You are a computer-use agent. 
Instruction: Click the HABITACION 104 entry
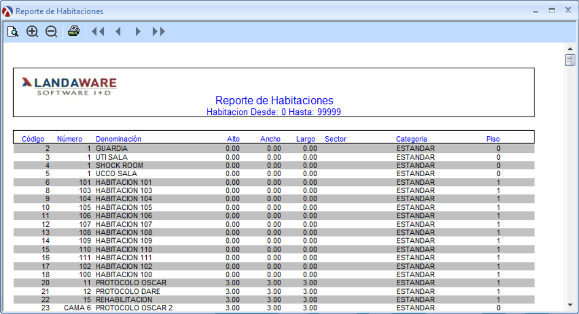[124, 198]
